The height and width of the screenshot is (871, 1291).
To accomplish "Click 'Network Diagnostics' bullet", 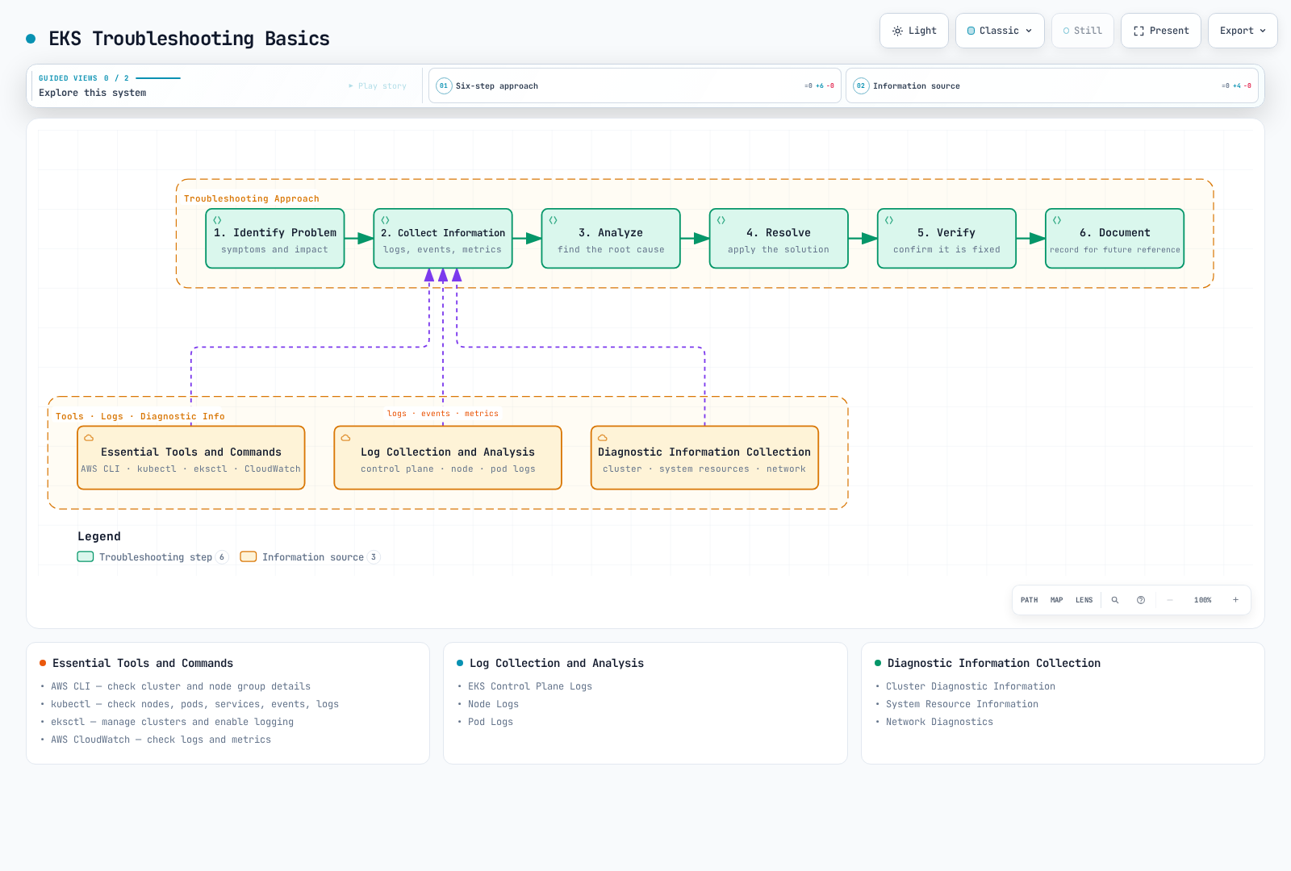I will 939,722.
